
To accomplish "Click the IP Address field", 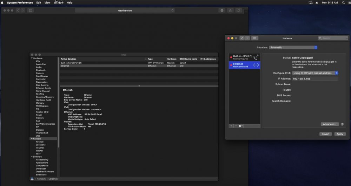I will [315, 79].
